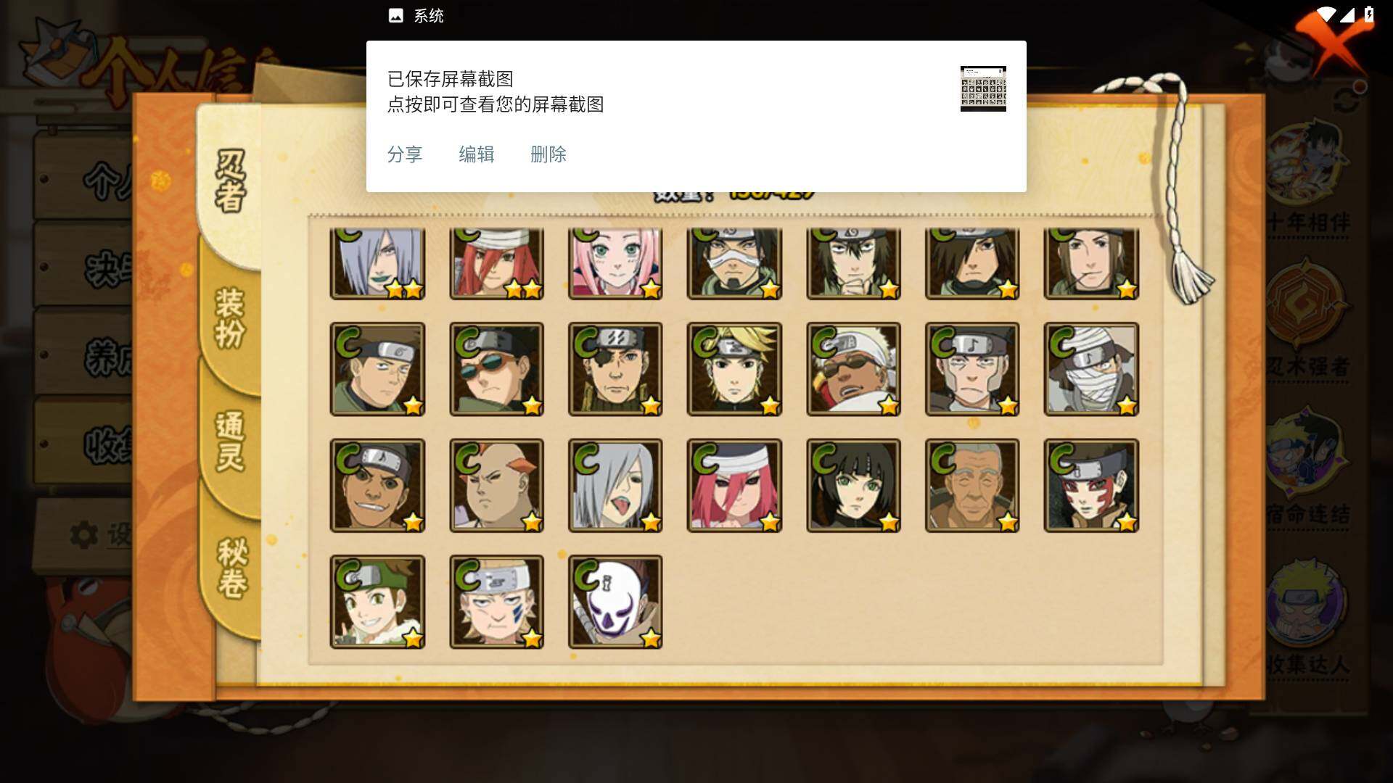
Task: Select the red face-paint ninja portrait
Action: 1091,486
